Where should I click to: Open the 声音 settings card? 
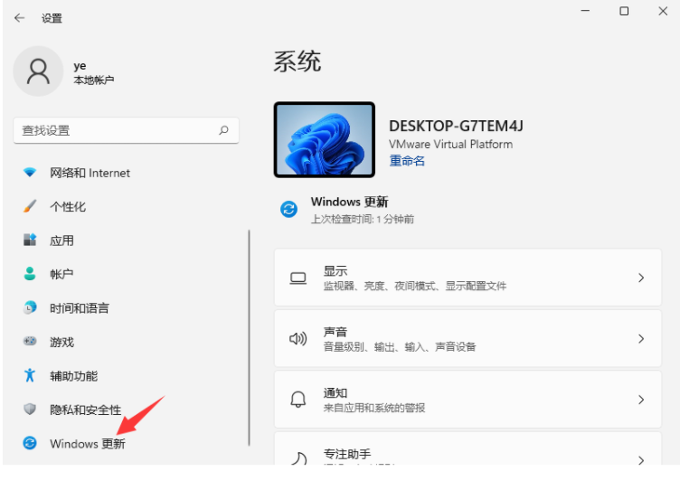[467, 338]
